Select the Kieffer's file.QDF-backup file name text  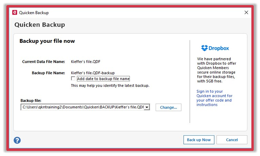[93, 73]
